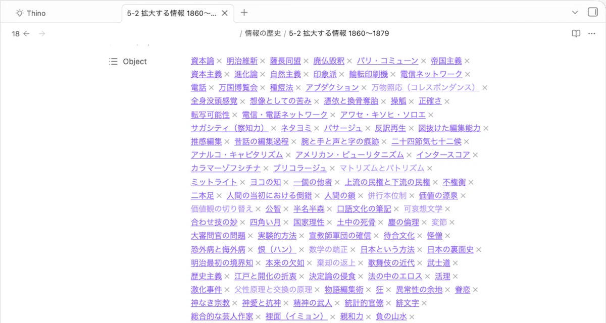Click the 5-2 拡大する情報 1860〜1879 breadcrumb title
Image resolution: width=606 pixels, height=323 pixels.
339,34
